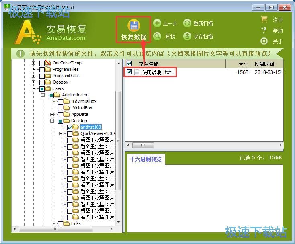The width and height of the screenshot is (295, 244).
Task: Toggle the select-all checkbox in file list header
Action: coord(129,64)
